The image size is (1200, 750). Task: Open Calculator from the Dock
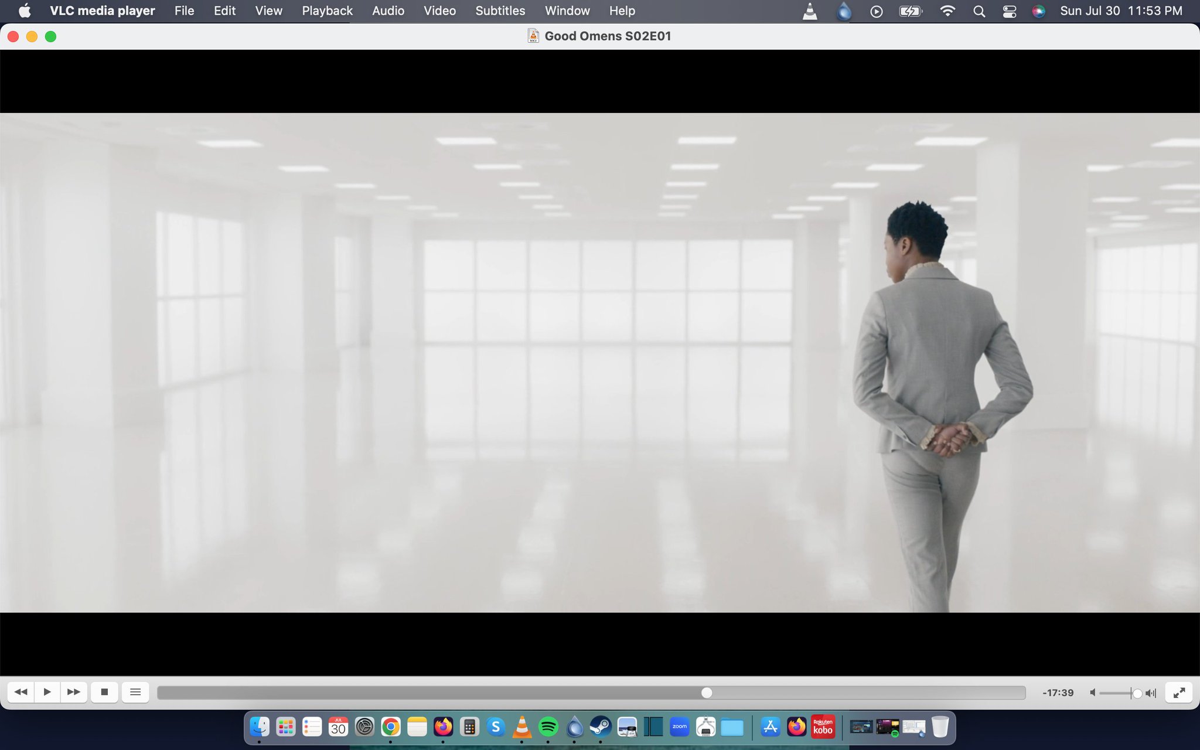(469, 727)
